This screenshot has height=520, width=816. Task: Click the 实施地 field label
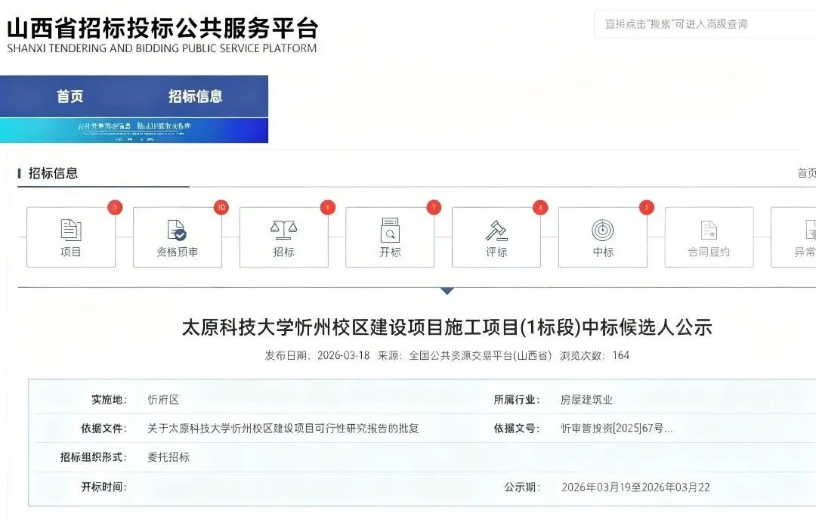click(110, 400)
